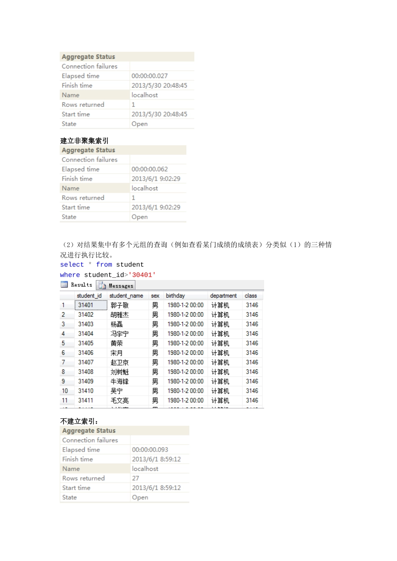Click the student name cell 杨磊
The width and height of the screenshot is (397, 561).
[117, 324]
